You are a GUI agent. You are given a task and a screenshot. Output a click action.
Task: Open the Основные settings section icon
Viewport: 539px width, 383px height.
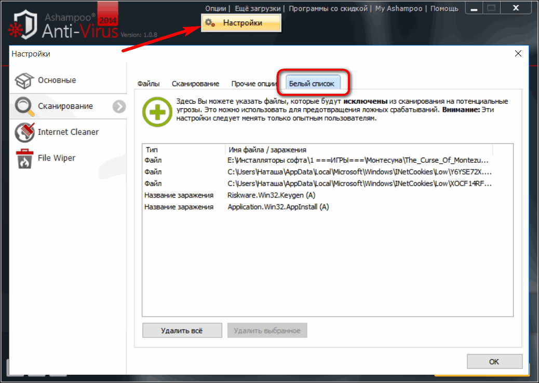[24, 80]
